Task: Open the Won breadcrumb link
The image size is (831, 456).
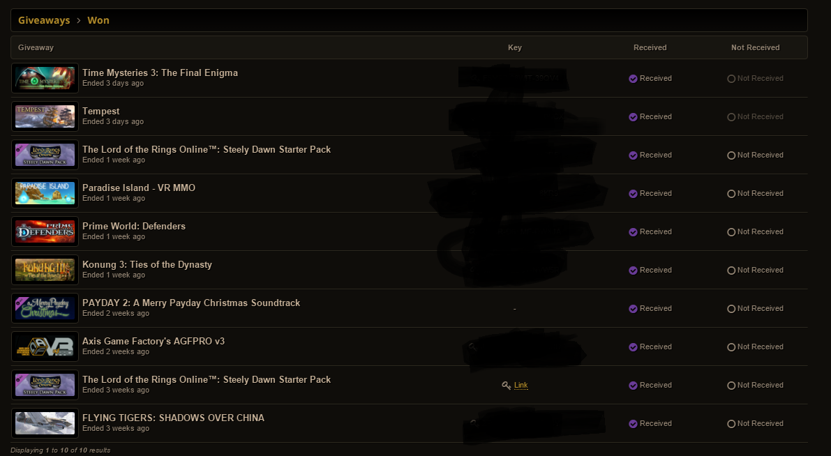Action: [x=98, y=20]
